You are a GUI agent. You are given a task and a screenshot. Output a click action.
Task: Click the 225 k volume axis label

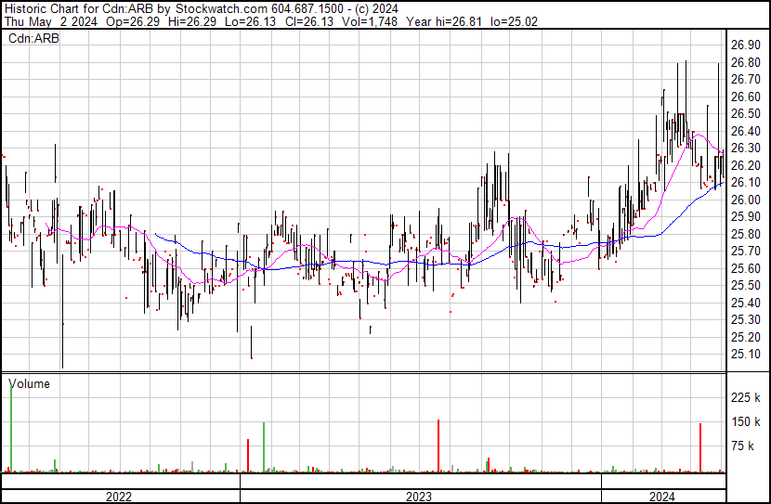745,397
